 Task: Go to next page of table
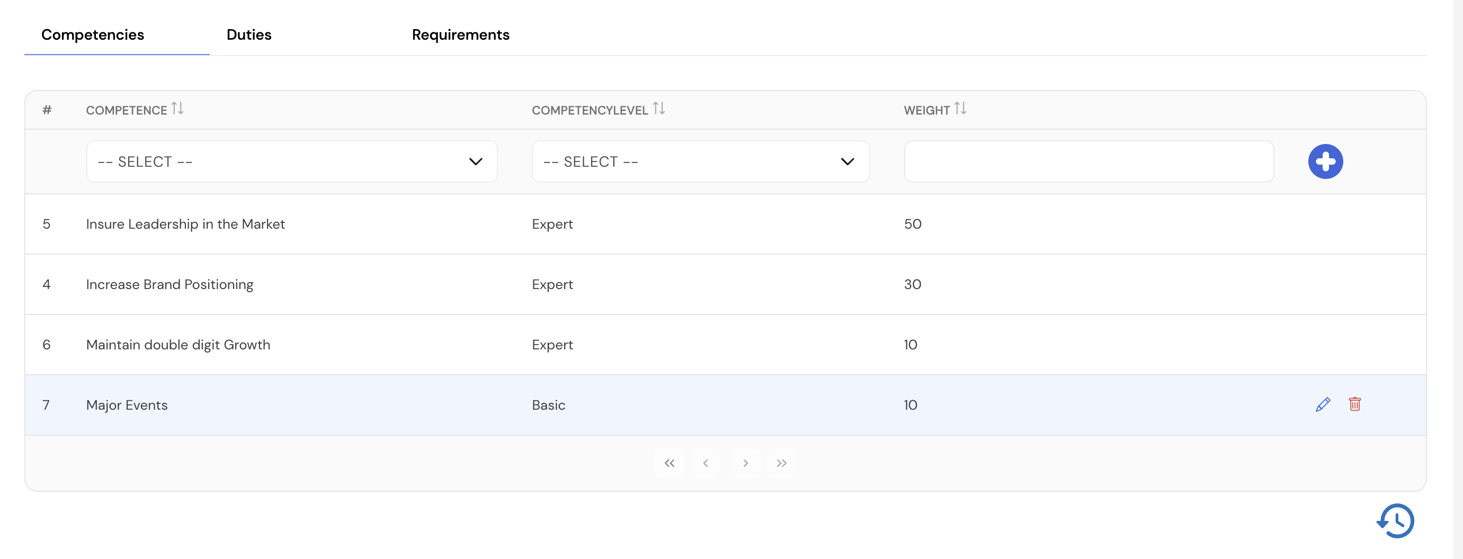(745, 463)
